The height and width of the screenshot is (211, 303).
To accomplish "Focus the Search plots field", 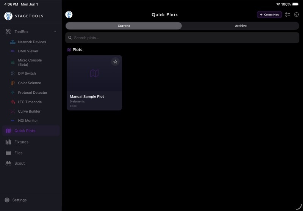I will tap(182, 38).
